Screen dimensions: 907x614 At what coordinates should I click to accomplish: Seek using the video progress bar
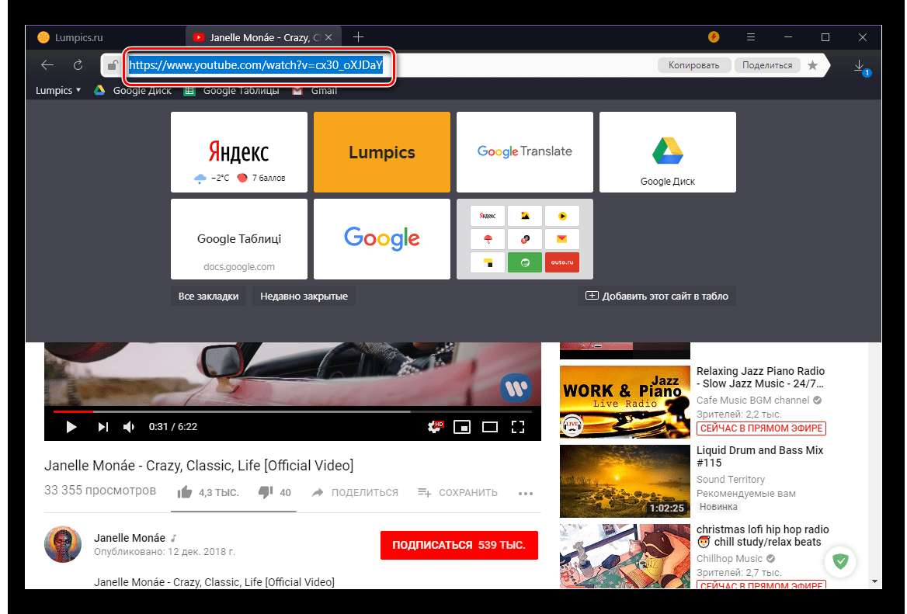coord(292,411)
